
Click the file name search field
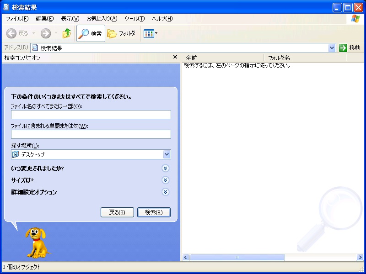tap(91, 115)
